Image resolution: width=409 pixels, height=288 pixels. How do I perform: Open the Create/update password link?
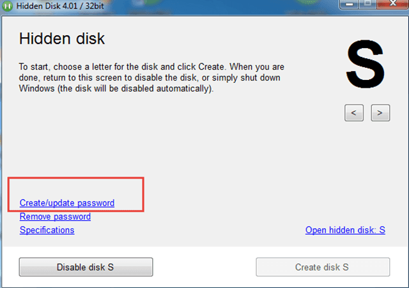(x=67, y=203)
